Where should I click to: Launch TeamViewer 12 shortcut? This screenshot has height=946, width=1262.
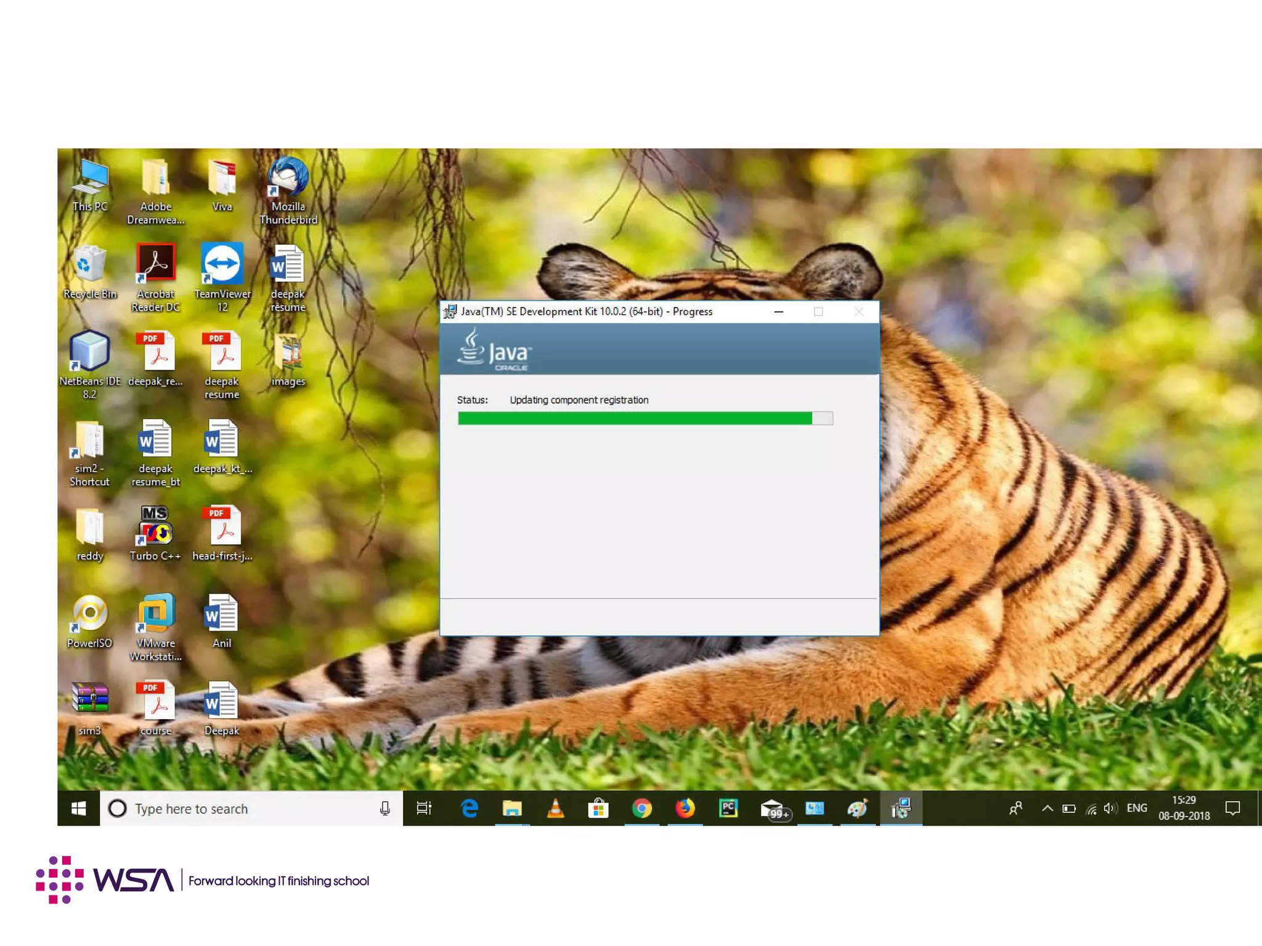[x=222, y=279]
